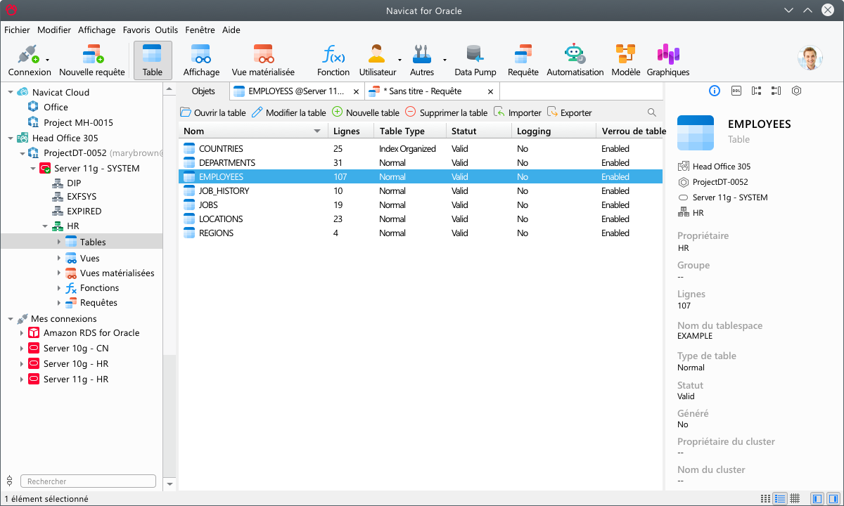Select the Project MH-0015 tree item
Viewport: 844px width, 506px height.
point(78,122)
